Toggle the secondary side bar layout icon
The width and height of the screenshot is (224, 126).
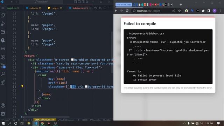point(83,2)
